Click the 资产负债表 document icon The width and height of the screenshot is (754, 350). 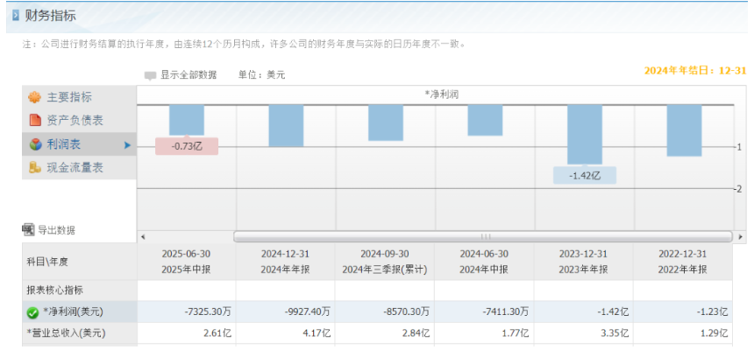click(x=35, y=121)
